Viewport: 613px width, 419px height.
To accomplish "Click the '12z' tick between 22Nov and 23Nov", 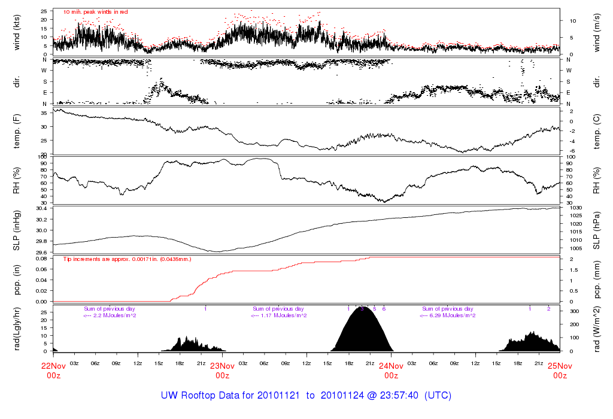I will point(138,363).
